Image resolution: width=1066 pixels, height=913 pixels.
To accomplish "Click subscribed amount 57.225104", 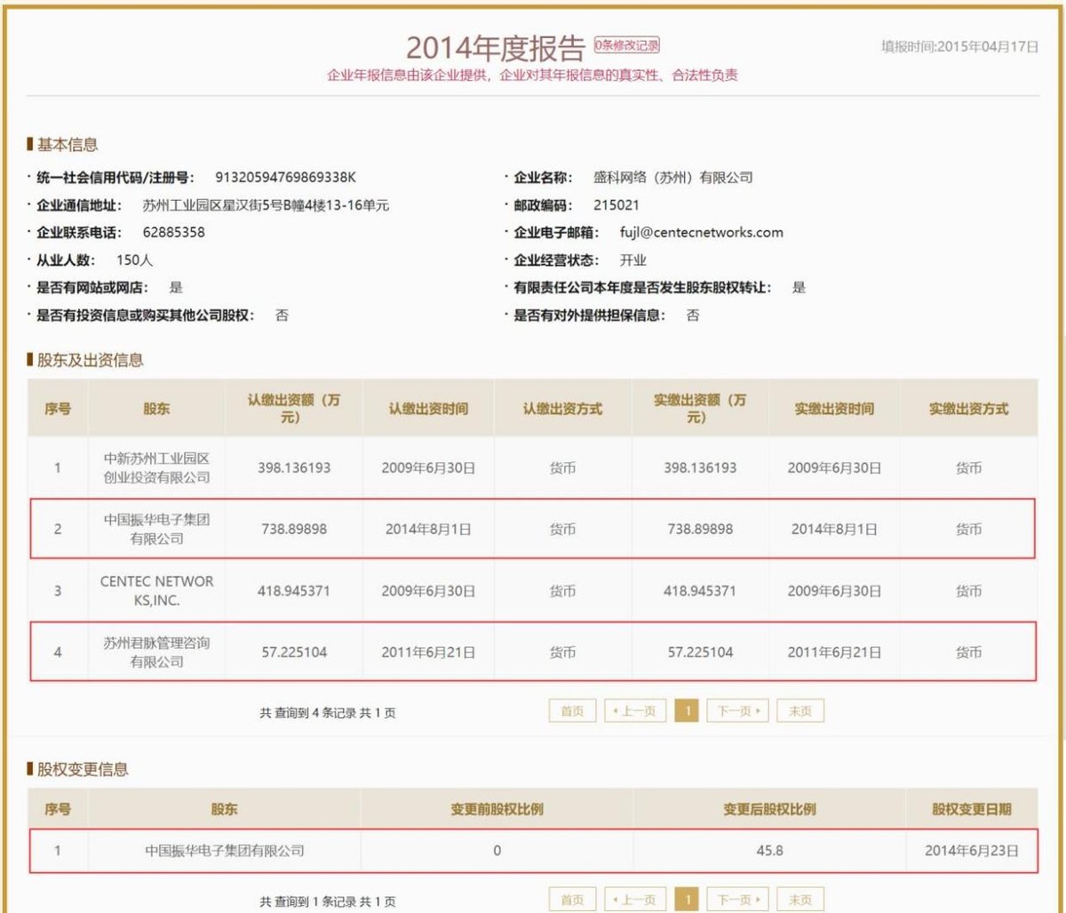I will [x=293, y=652].
